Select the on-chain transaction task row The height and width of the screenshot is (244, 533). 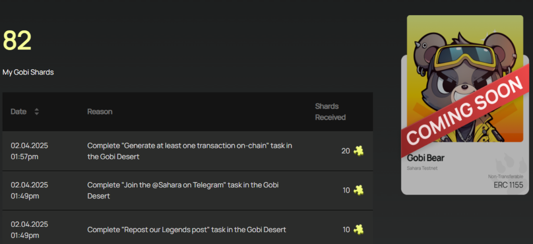[x=187, y=151]
